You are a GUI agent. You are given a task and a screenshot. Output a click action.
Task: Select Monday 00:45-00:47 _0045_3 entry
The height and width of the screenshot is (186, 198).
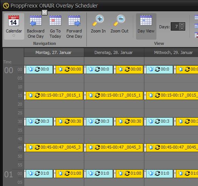[54, 148]
